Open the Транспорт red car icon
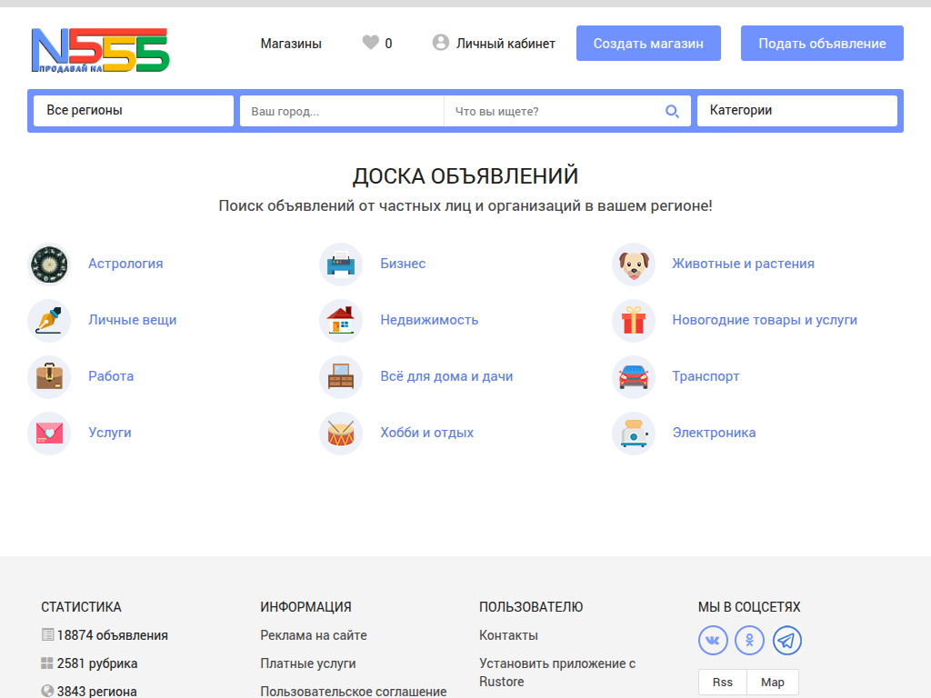The height and width of the screenshot is (698, 931). [633, 376]
